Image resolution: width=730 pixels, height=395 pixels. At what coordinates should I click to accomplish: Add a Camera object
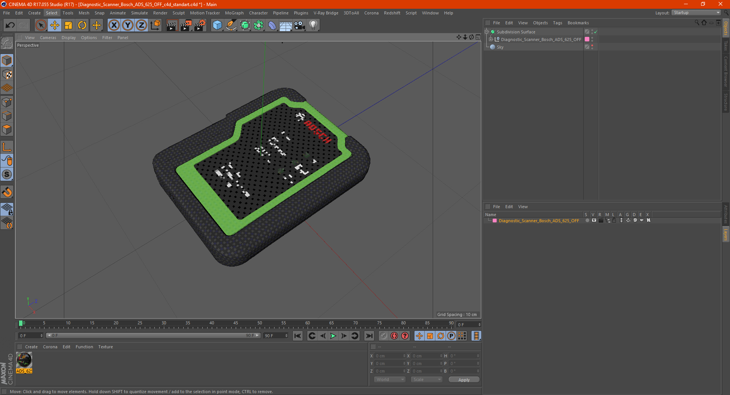(x=300, y=25)
